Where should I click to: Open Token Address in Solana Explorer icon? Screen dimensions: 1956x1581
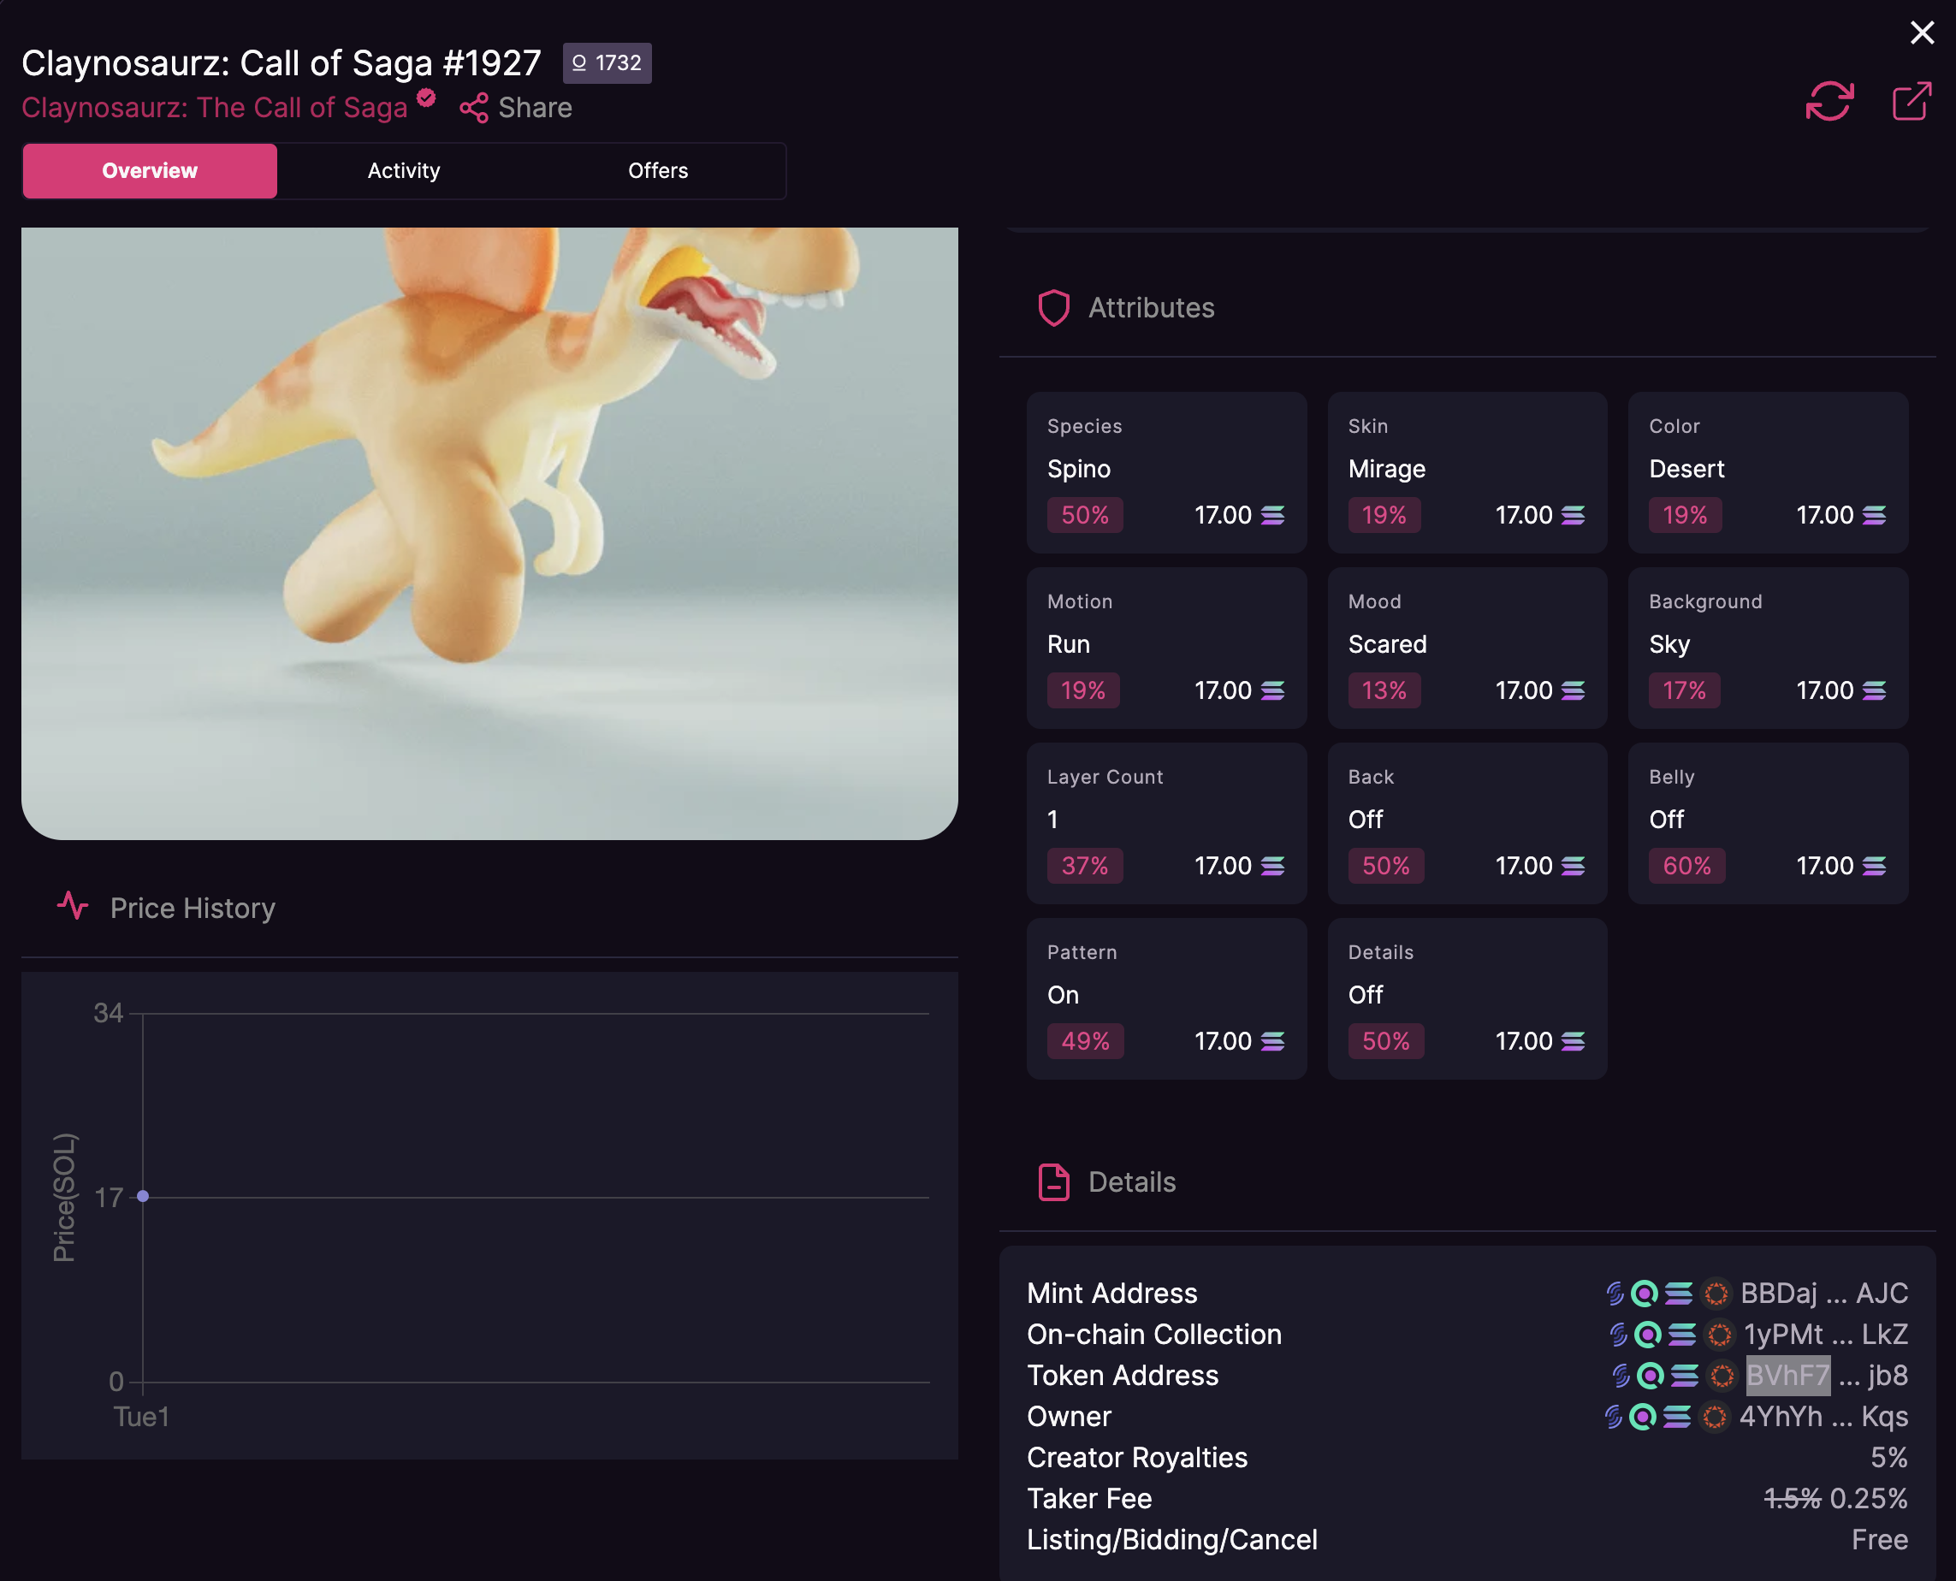[x=1685, y=1376]
